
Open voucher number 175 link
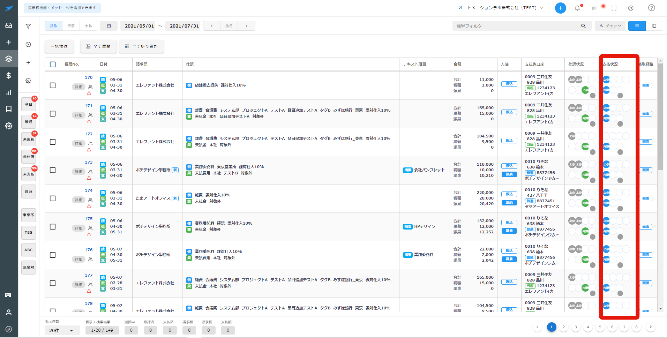click(89, 219)
